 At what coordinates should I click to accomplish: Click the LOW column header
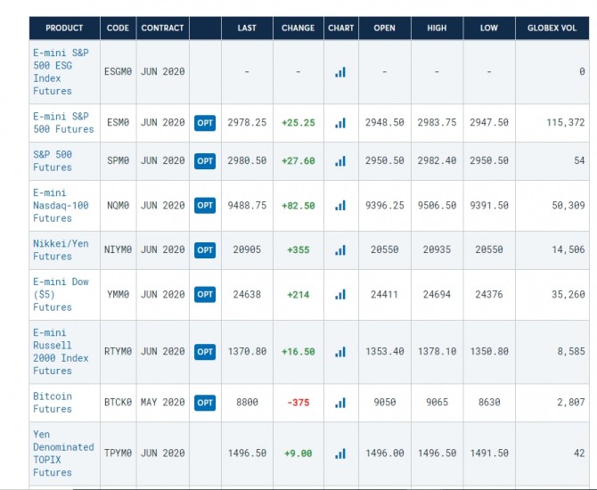point(489,29)
